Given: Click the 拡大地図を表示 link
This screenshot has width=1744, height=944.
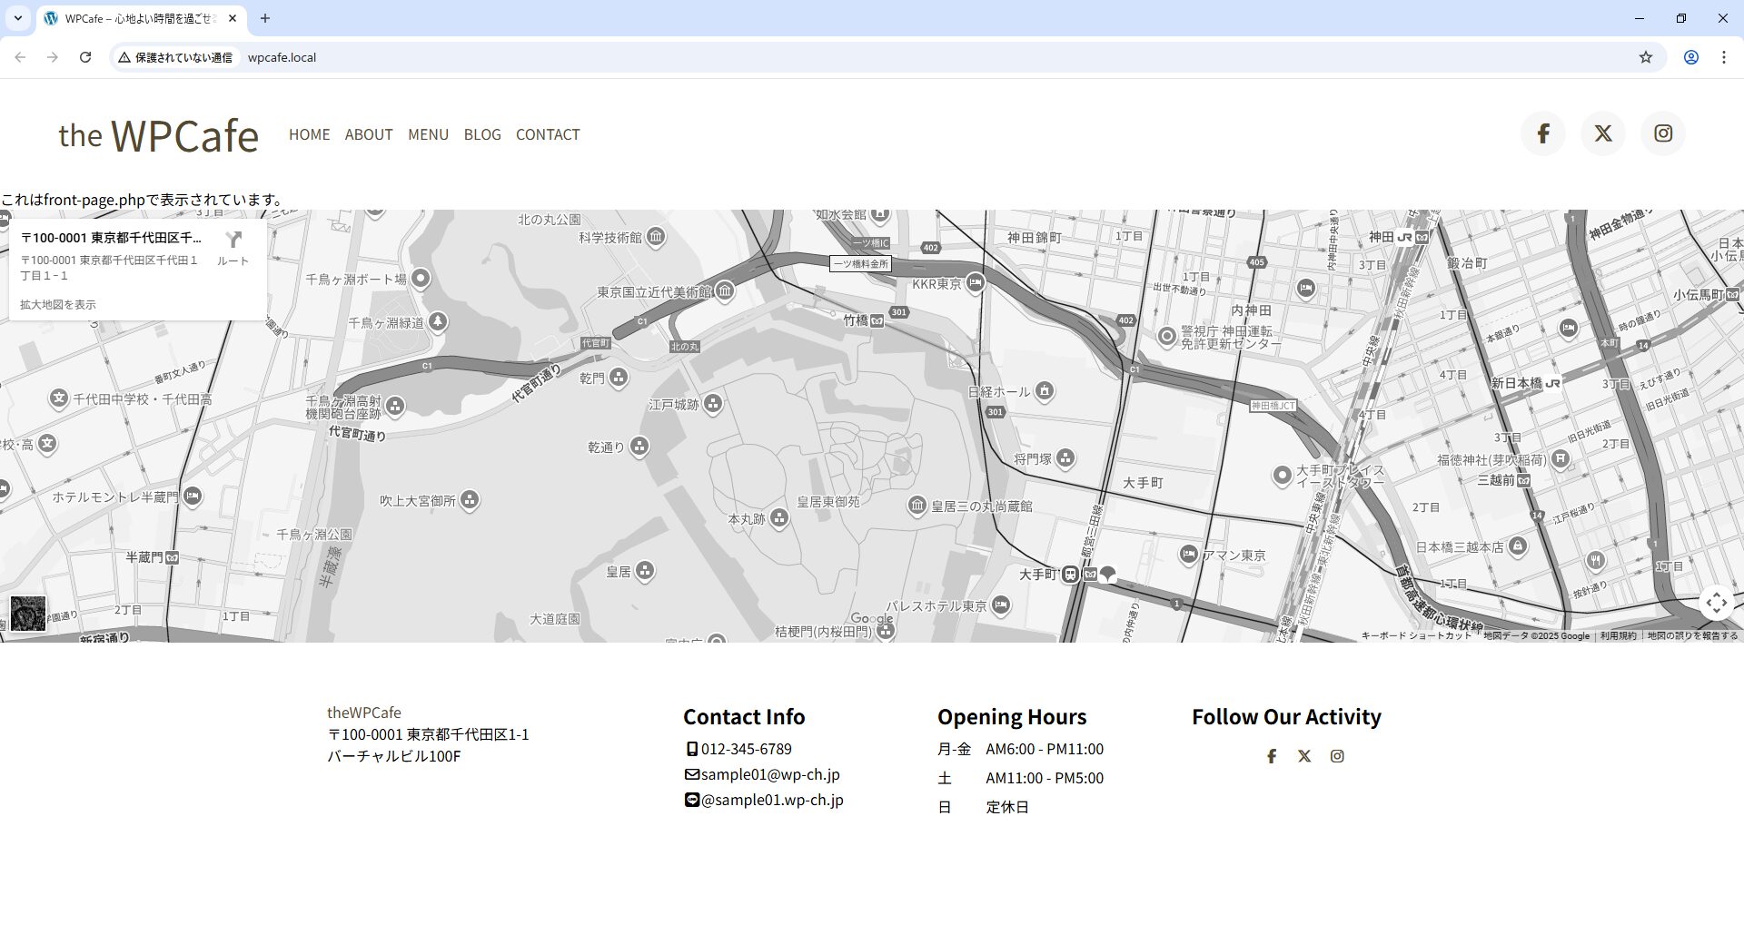Looking at the screenshot, I should pyautogui.click(x=58, y=305).
